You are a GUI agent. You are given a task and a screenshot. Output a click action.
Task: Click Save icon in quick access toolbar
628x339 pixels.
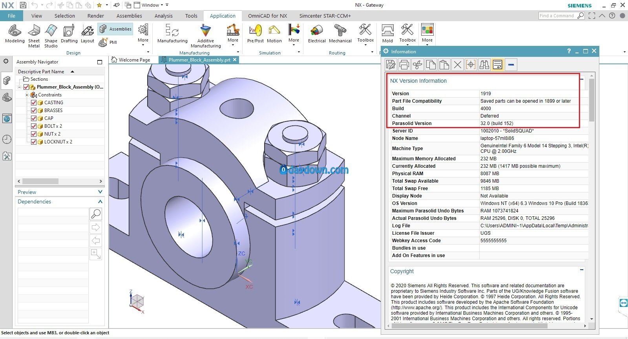click(x=23, y=5)
